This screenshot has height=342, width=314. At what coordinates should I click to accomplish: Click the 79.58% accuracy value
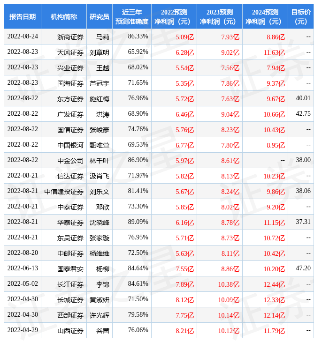point(138,315)
